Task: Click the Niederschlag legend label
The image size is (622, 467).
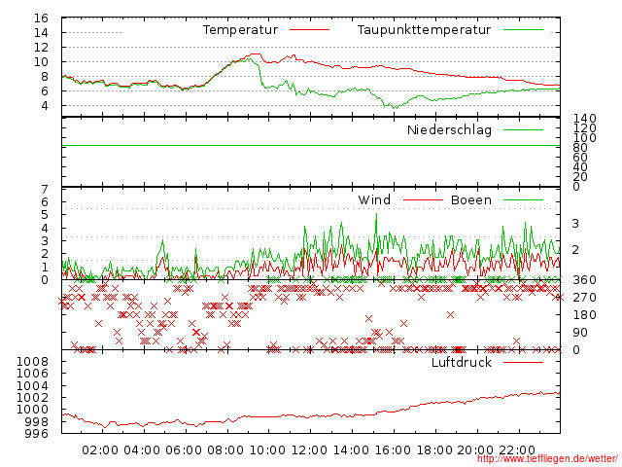Action: tap(449, 129)
